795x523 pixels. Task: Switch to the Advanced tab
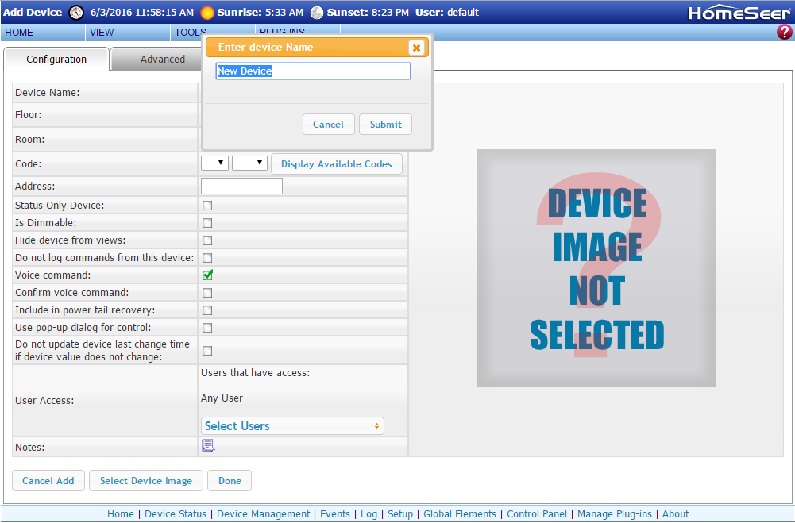pos(163,59)
